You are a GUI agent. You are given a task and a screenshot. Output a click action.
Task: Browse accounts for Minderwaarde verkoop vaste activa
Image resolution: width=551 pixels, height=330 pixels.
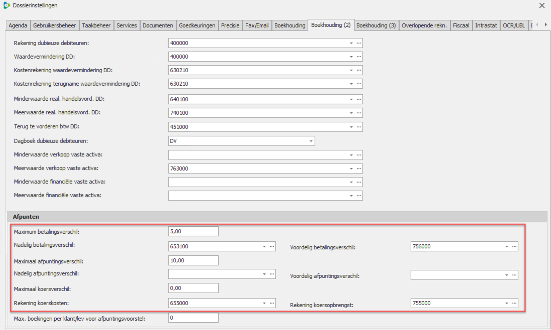359,155
